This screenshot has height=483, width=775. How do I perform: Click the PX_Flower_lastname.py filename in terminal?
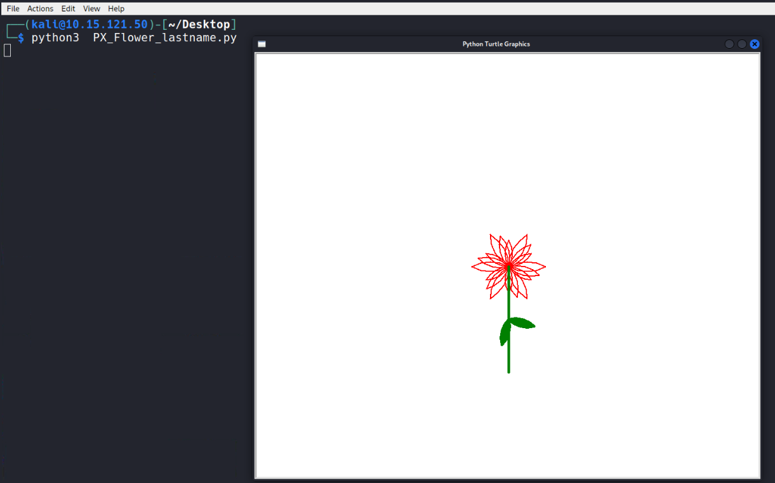164,38
